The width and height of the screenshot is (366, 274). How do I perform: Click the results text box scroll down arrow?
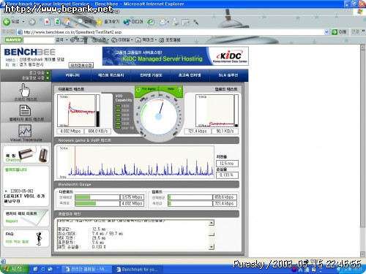tap(212, 247)
